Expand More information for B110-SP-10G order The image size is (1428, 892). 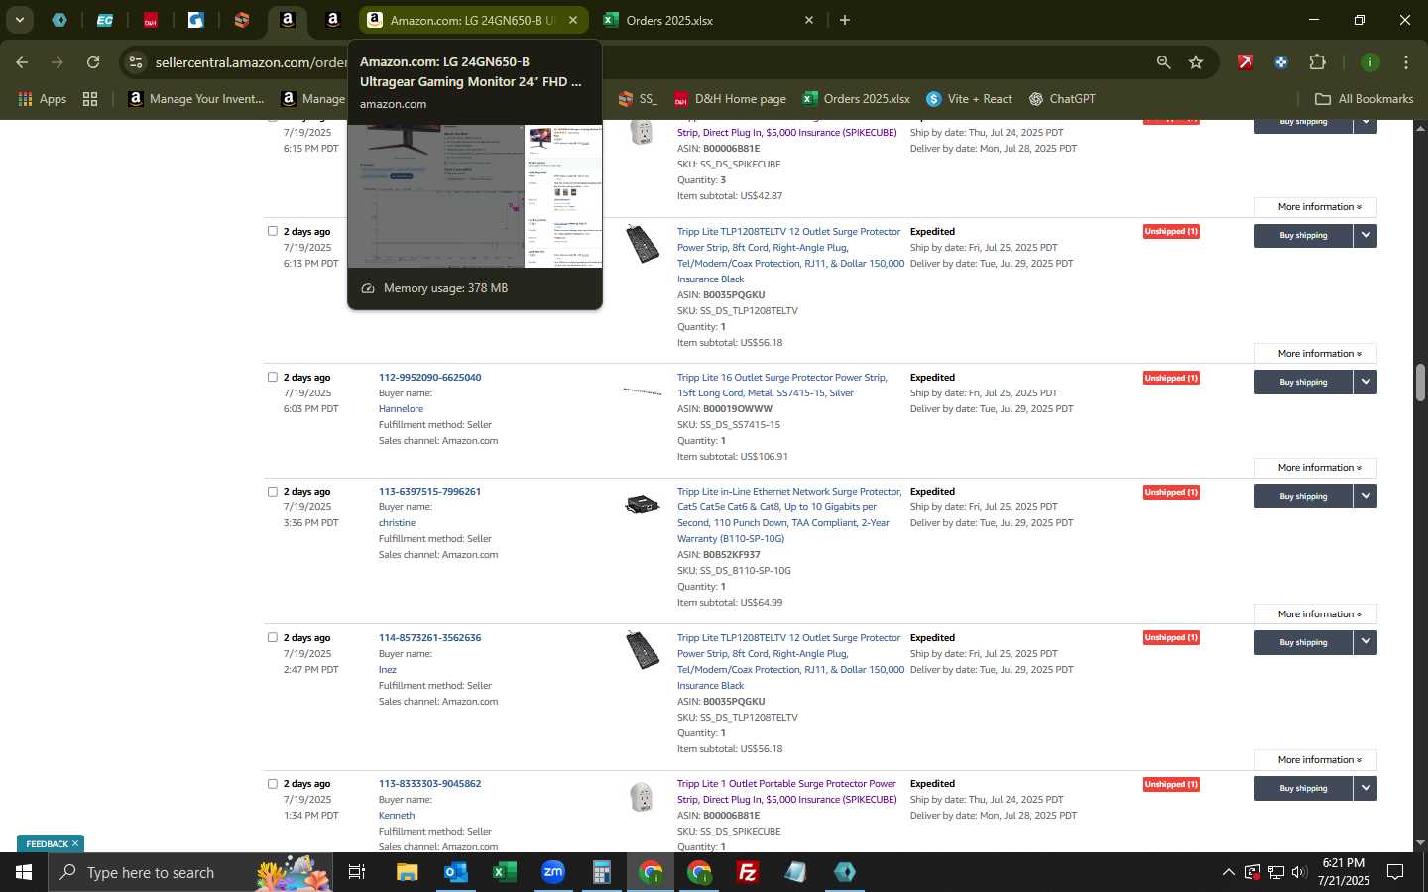pyautogui.click(x=1316, y=614)
